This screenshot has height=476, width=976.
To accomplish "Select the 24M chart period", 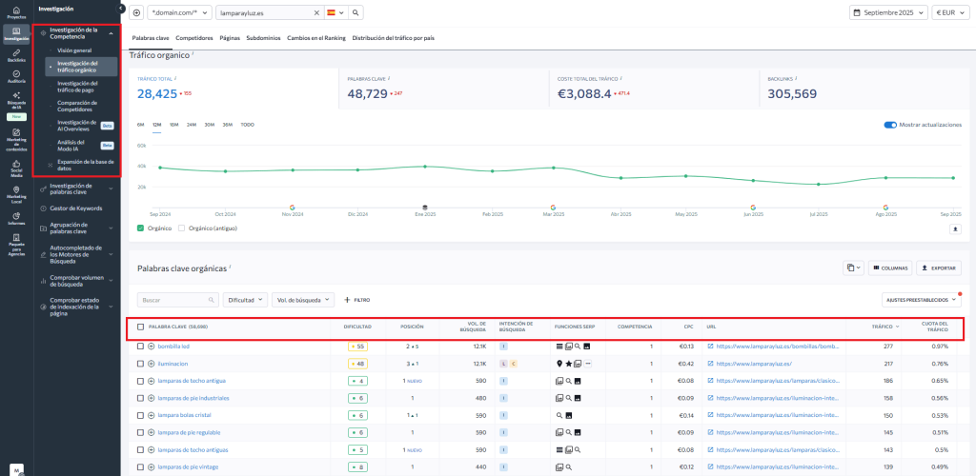I will 192,125.
